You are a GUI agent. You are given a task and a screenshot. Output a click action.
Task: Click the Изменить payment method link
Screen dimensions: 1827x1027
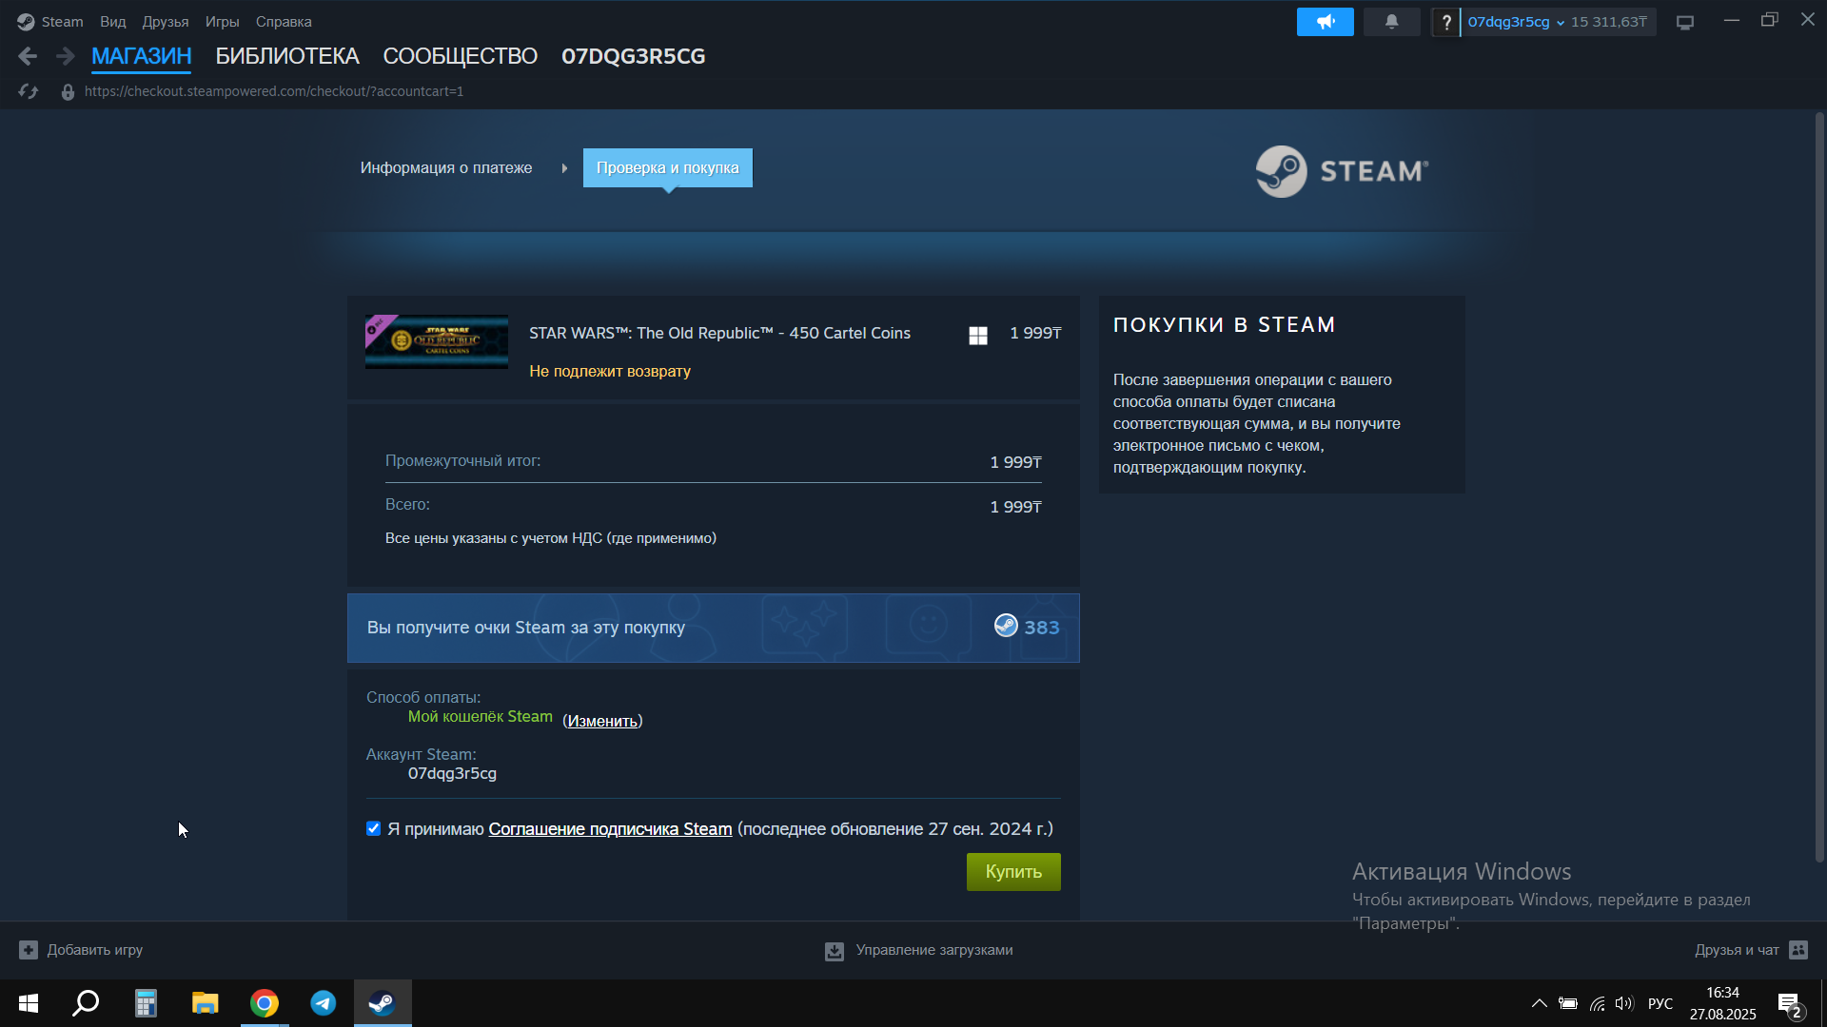point(602,721)
